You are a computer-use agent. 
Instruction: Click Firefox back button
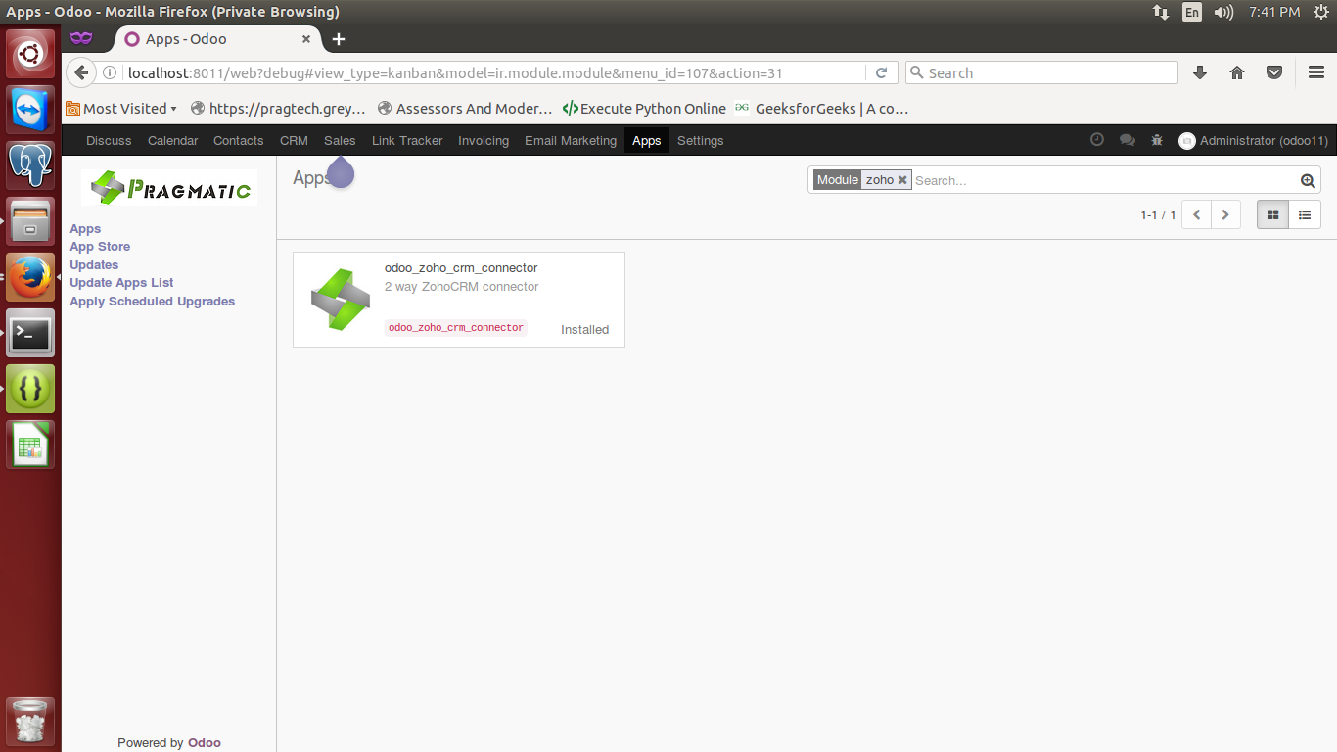click(x=81, y=72)
